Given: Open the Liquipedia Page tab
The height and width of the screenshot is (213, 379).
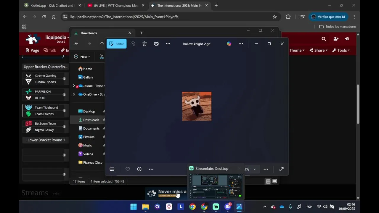Looking at the screenshot, I should pyautogui.click(x=32, y=50).
